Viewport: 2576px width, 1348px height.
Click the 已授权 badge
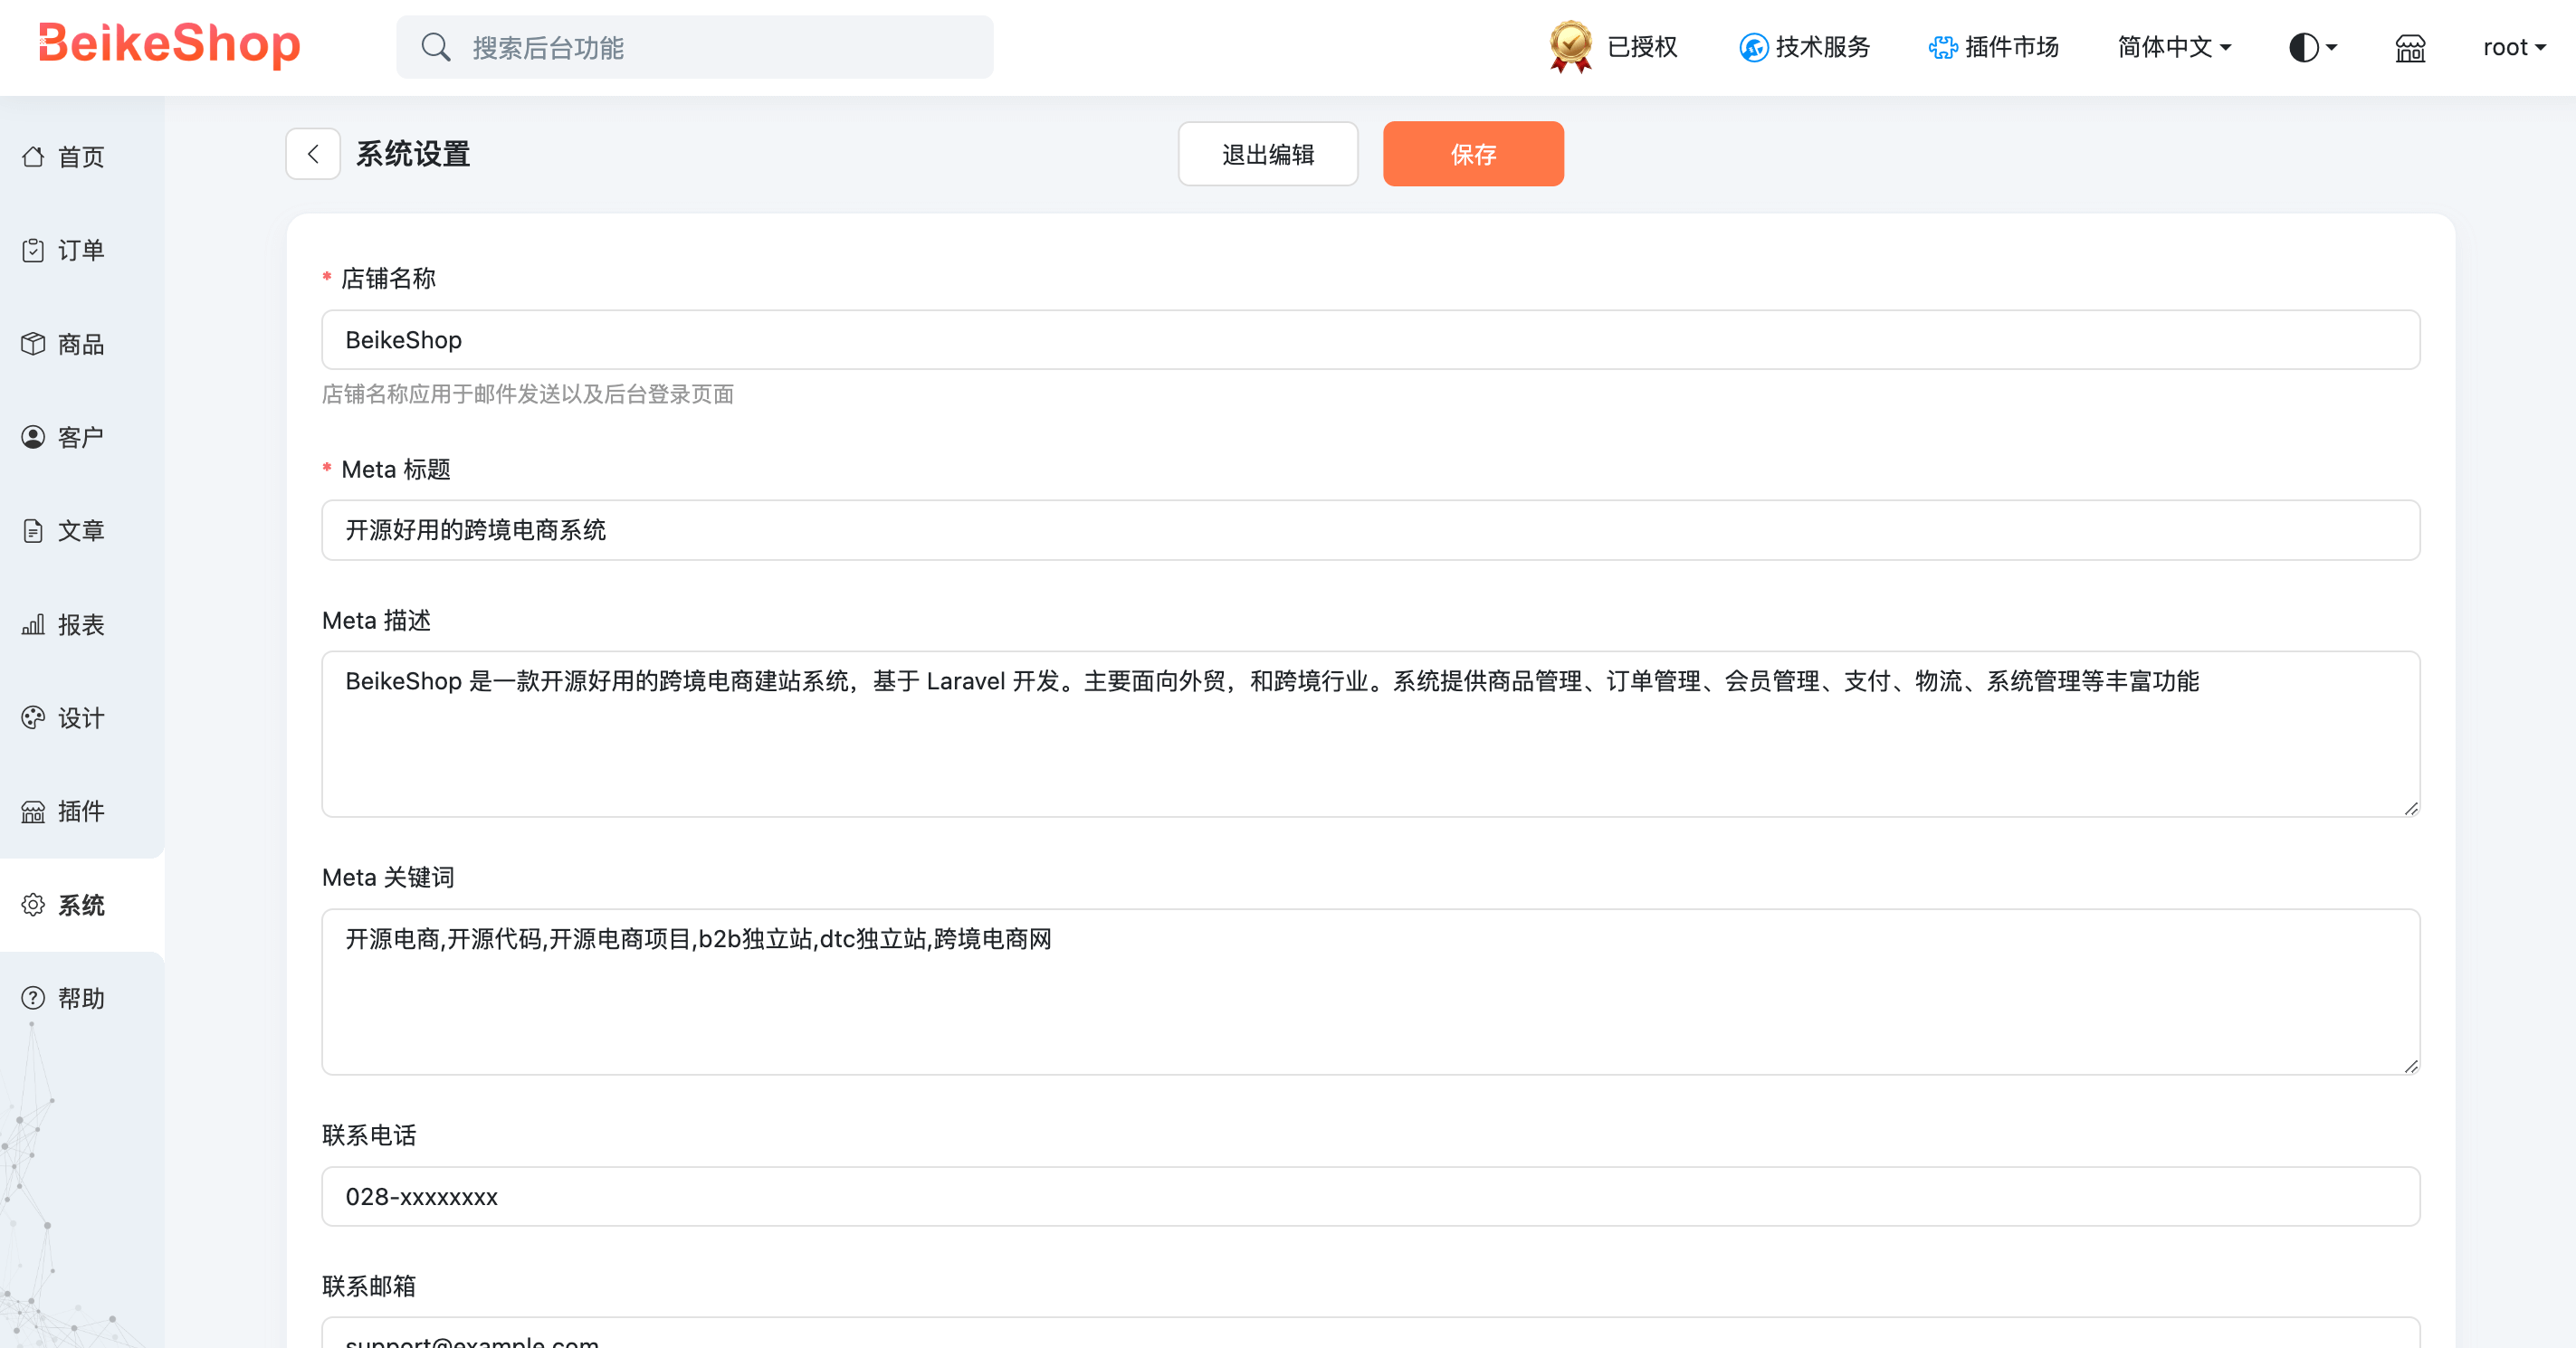tap(1610, 47)
